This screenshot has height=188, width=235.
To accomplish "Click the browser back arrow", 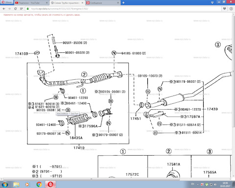I will point(4,9).
